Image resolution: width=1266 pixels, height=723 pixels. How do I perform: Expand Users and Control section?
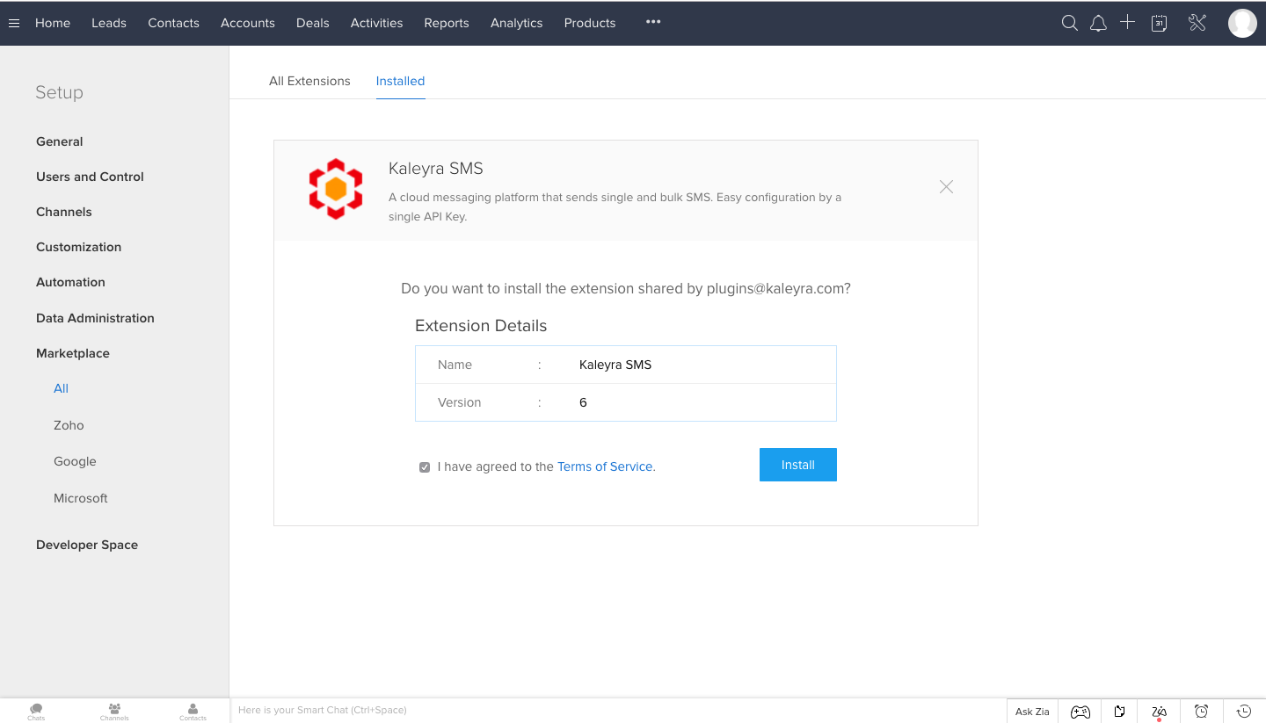tap(90, 177)
